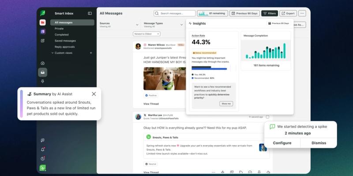
Task: Open the Saved messages view
Action: point(65,41)
